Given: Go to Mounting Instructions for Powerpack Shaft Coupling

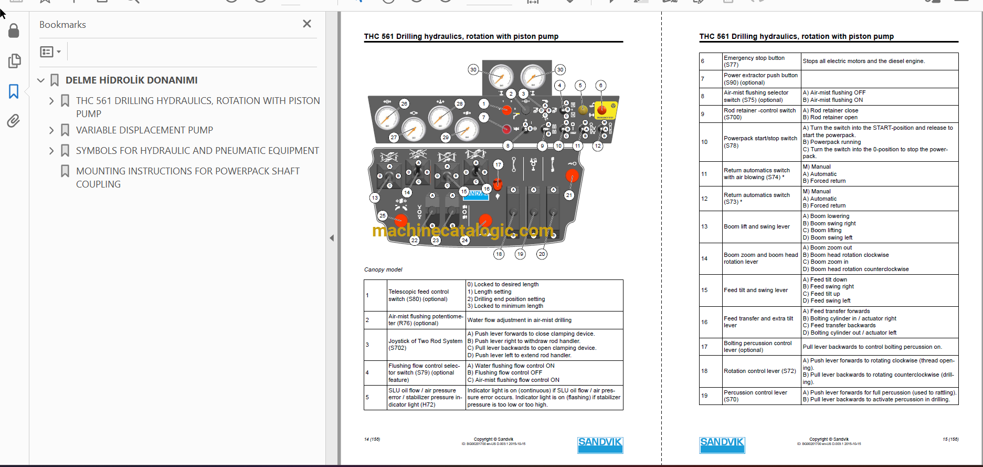Looking at the screenshot, I should [x=188, y=178].
